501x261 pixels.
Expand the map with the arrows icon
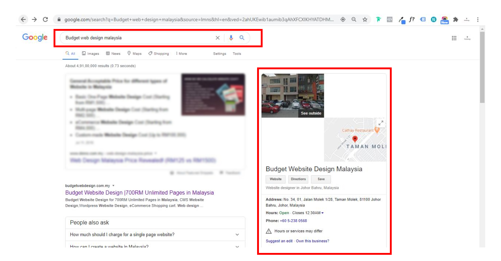(381, 123)
